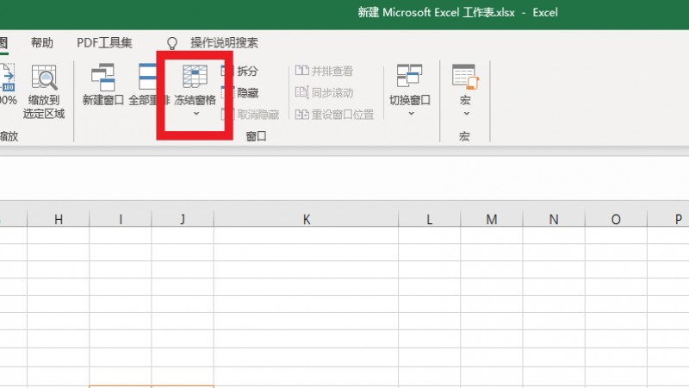Click the column M header
The image size is (689, 388).
click(491, 220)
